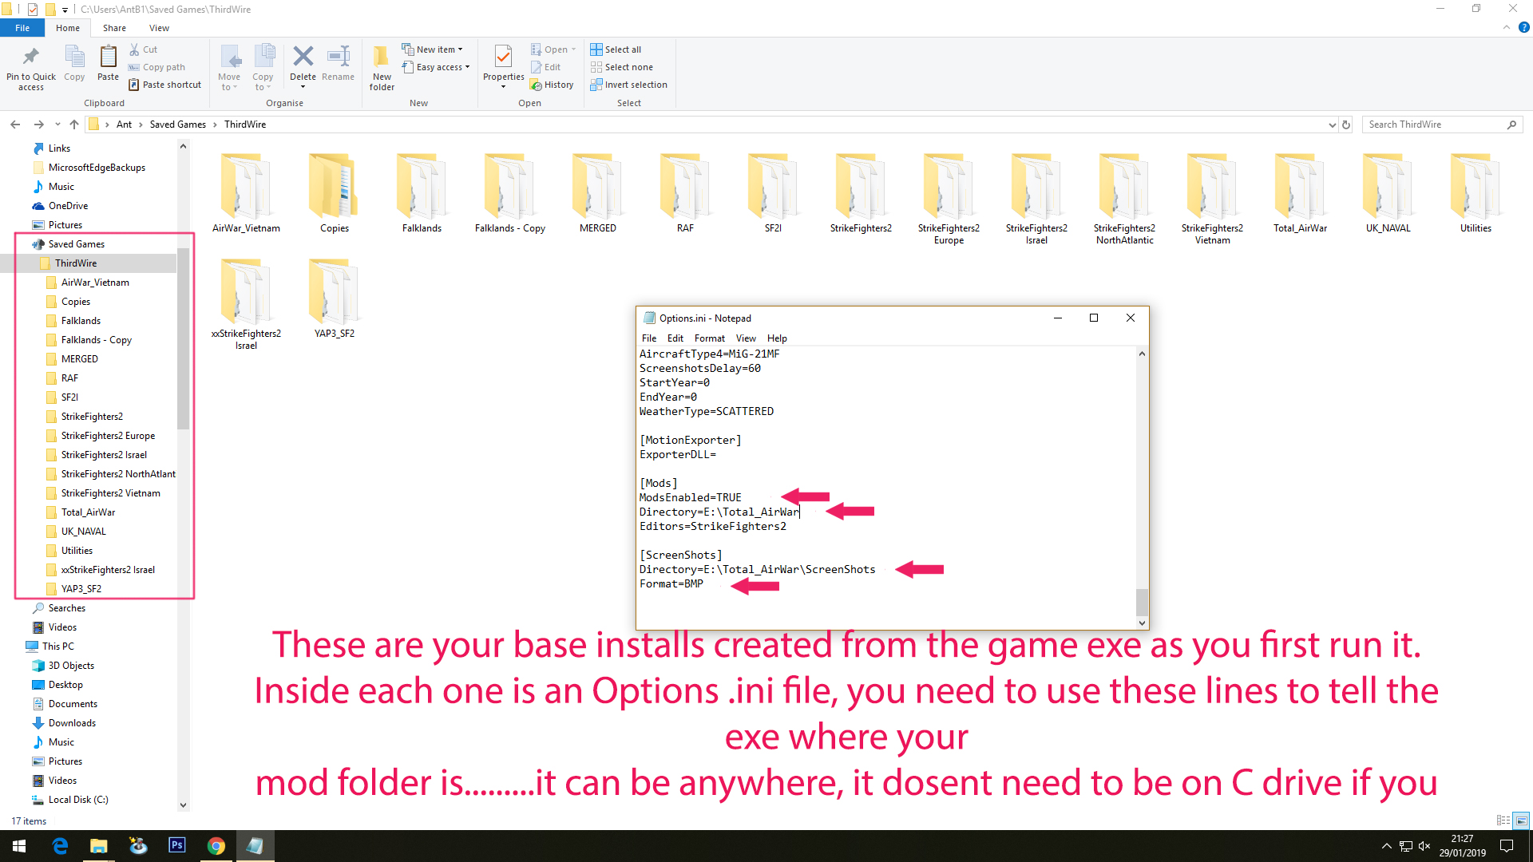Switch to large icons view layout
1533x862 pixels.
(x=1522, y=820)
